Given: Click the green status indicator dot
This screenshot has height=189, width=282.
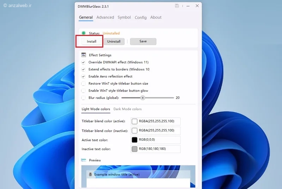Looking at the screenshot, I should coord(84,33).
